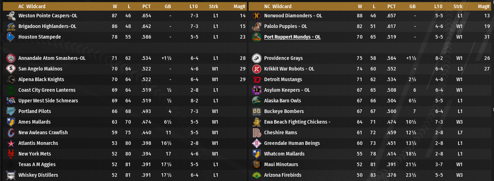The image size is (494, 181).
Task: Click the AC Wildcard table heading
Action: (32, 6)
